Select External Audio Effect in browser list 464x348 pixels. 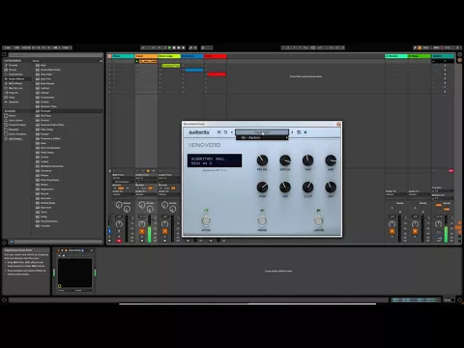click(x=49, y=125)
